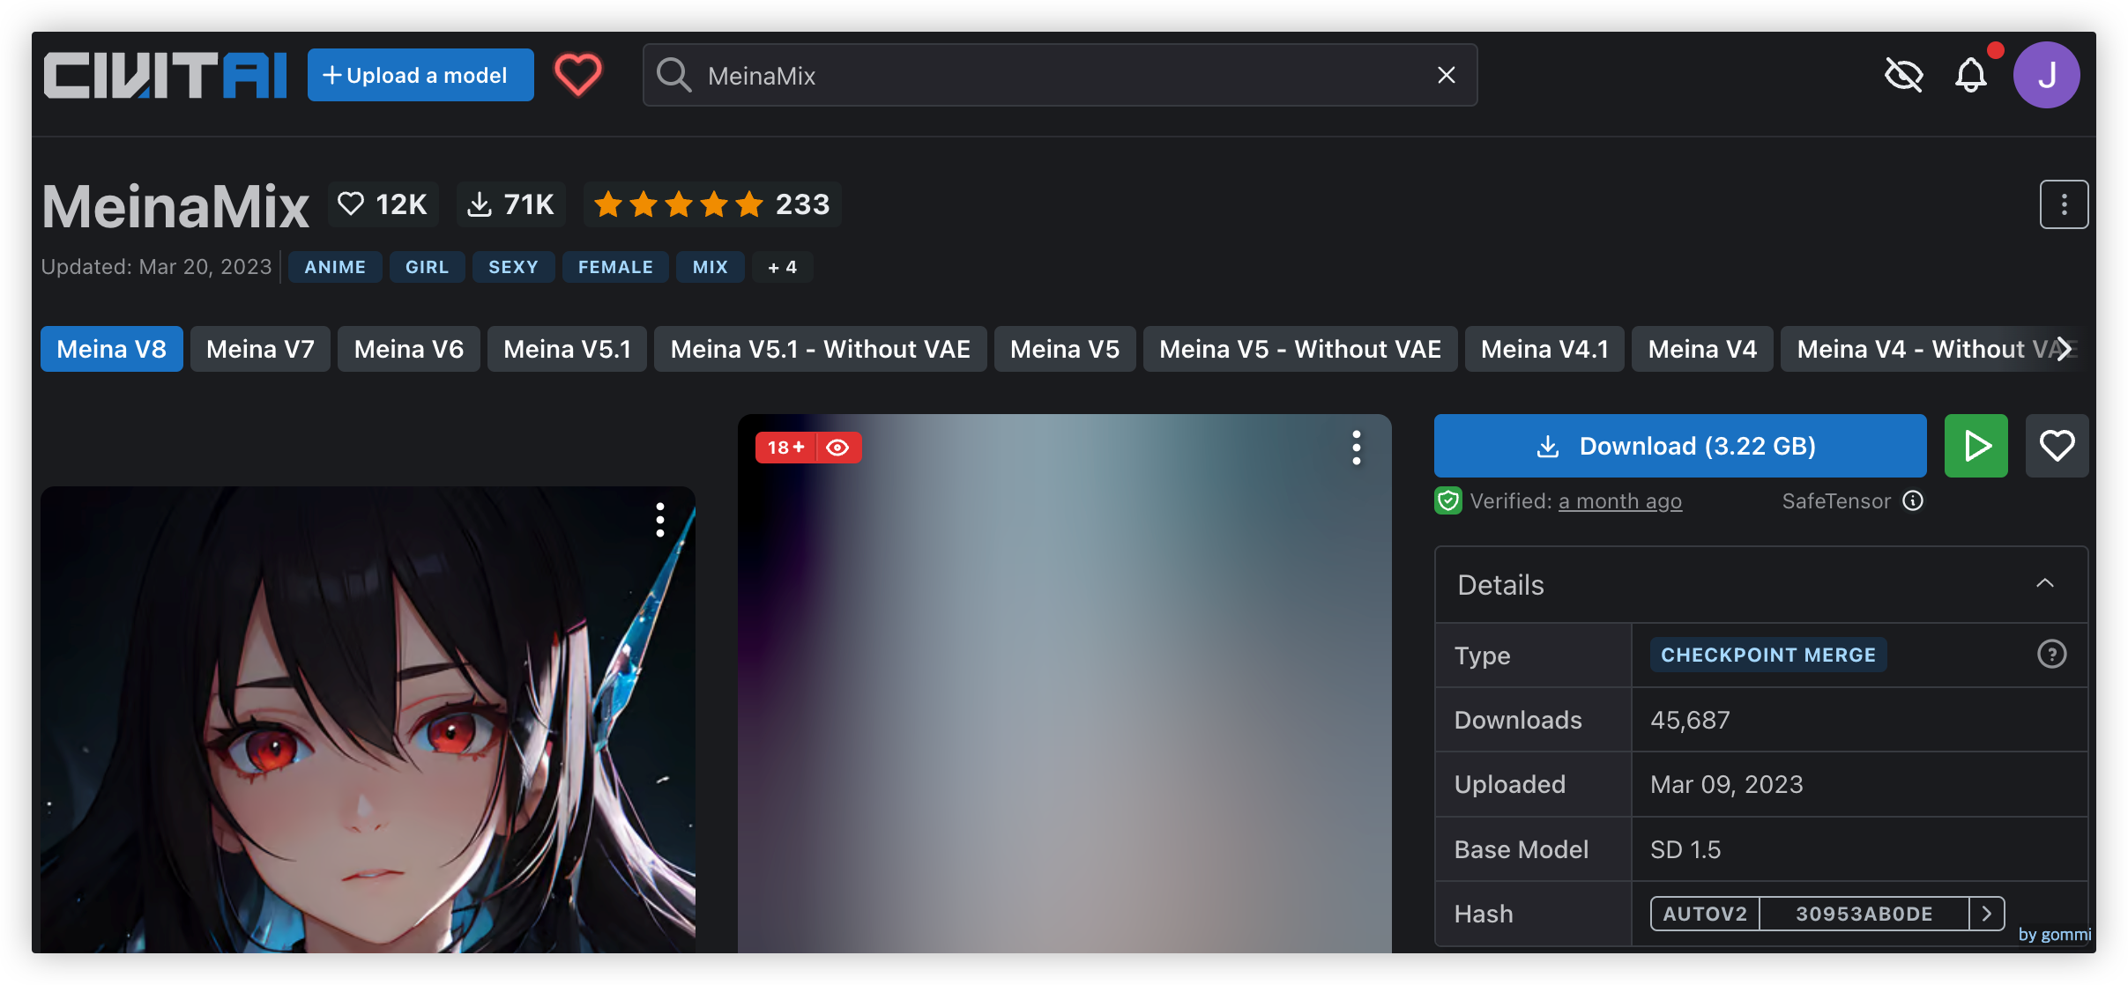The image size is (2128, 985).
Task: Open the notifications bell
Action: point(1971,75)
